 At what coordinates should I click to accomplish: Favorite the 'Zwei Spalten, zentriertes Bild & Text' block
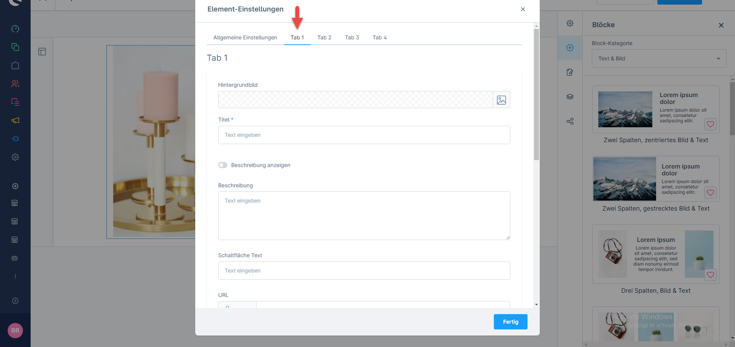click(x=710, y=124)
